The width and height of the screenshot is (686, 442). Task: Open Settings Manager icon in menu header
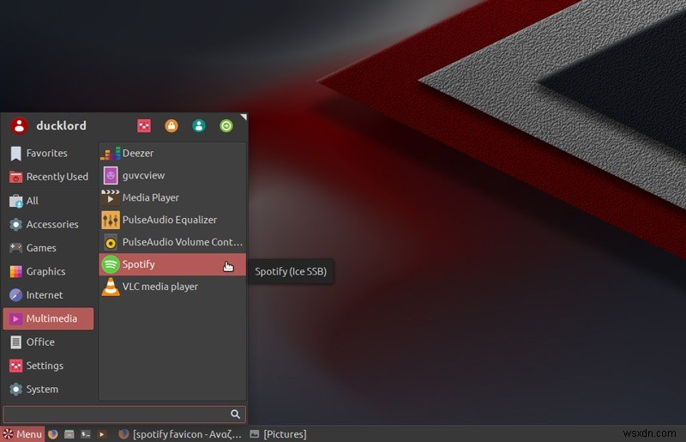(x=144, y=125)
